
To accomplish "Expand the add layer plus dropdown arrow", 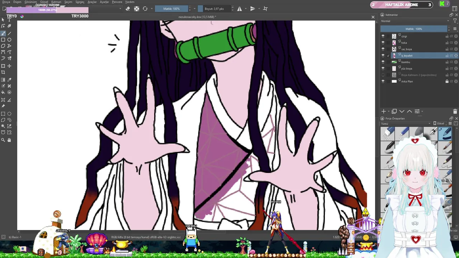I will pos(389,111).
